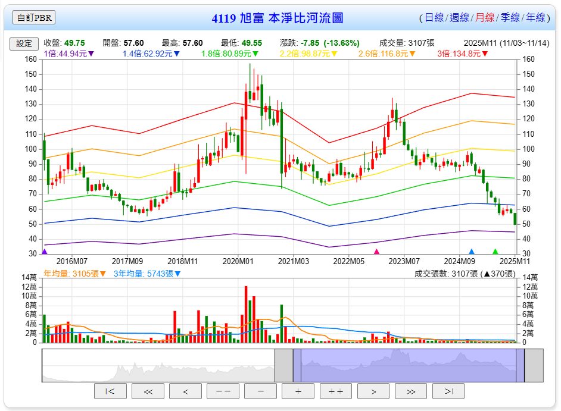The image size is (561, 411).
Task: Click the double minus zoom-out button
Action: 223,391
